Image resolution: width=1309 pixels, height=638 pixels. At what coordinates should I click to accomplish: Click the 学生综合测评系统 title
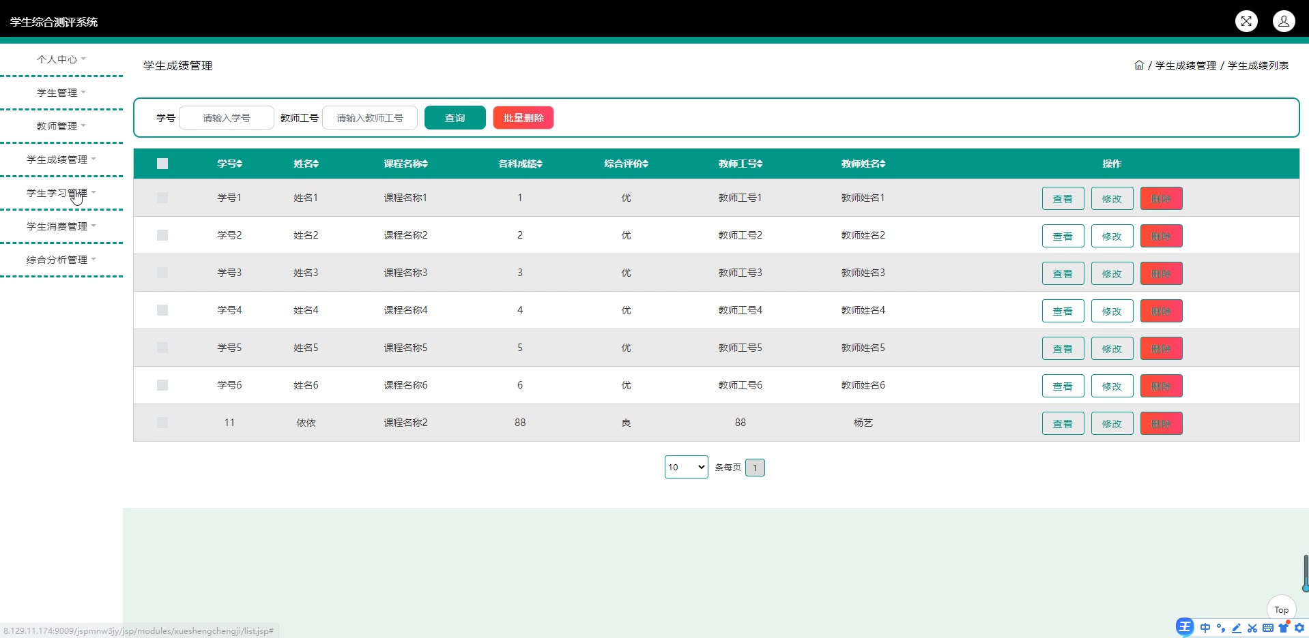pos(54,22)
